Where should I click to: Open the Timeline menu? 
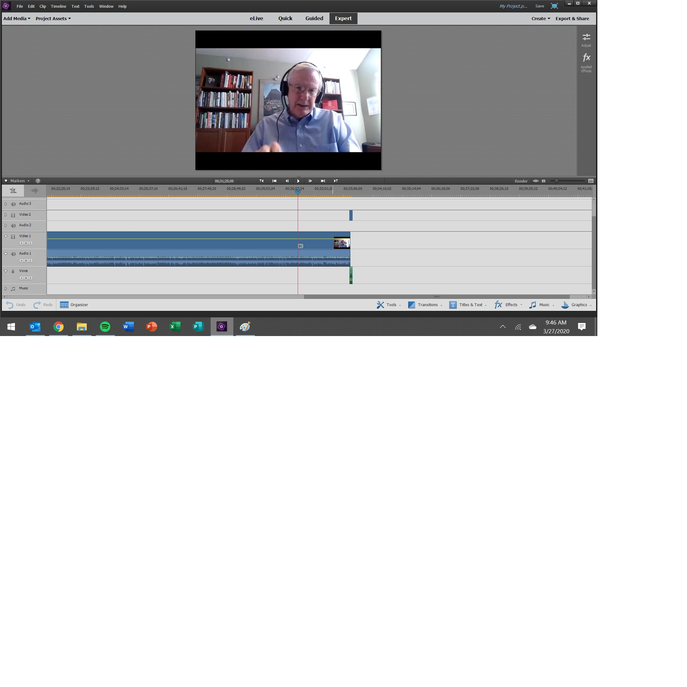[x=58, y=7]
